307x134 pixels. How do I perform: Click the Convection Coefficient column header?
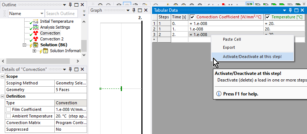(x=226, y=17)
